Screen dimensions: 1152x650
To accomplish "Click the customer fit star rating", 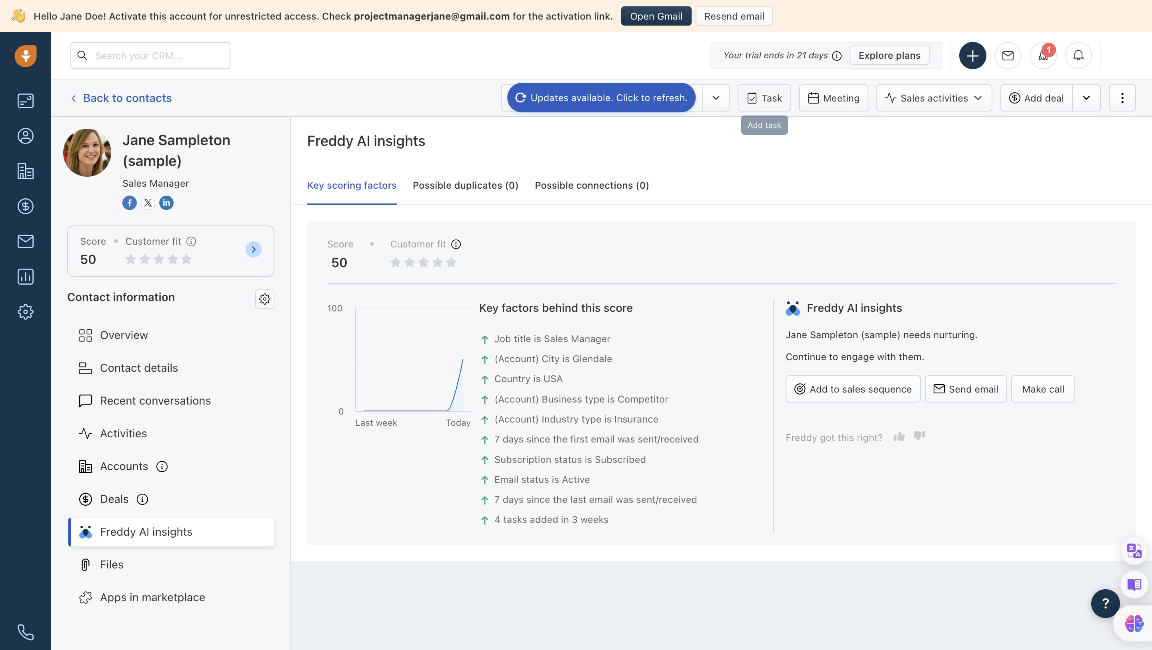I will click(423, 262).
